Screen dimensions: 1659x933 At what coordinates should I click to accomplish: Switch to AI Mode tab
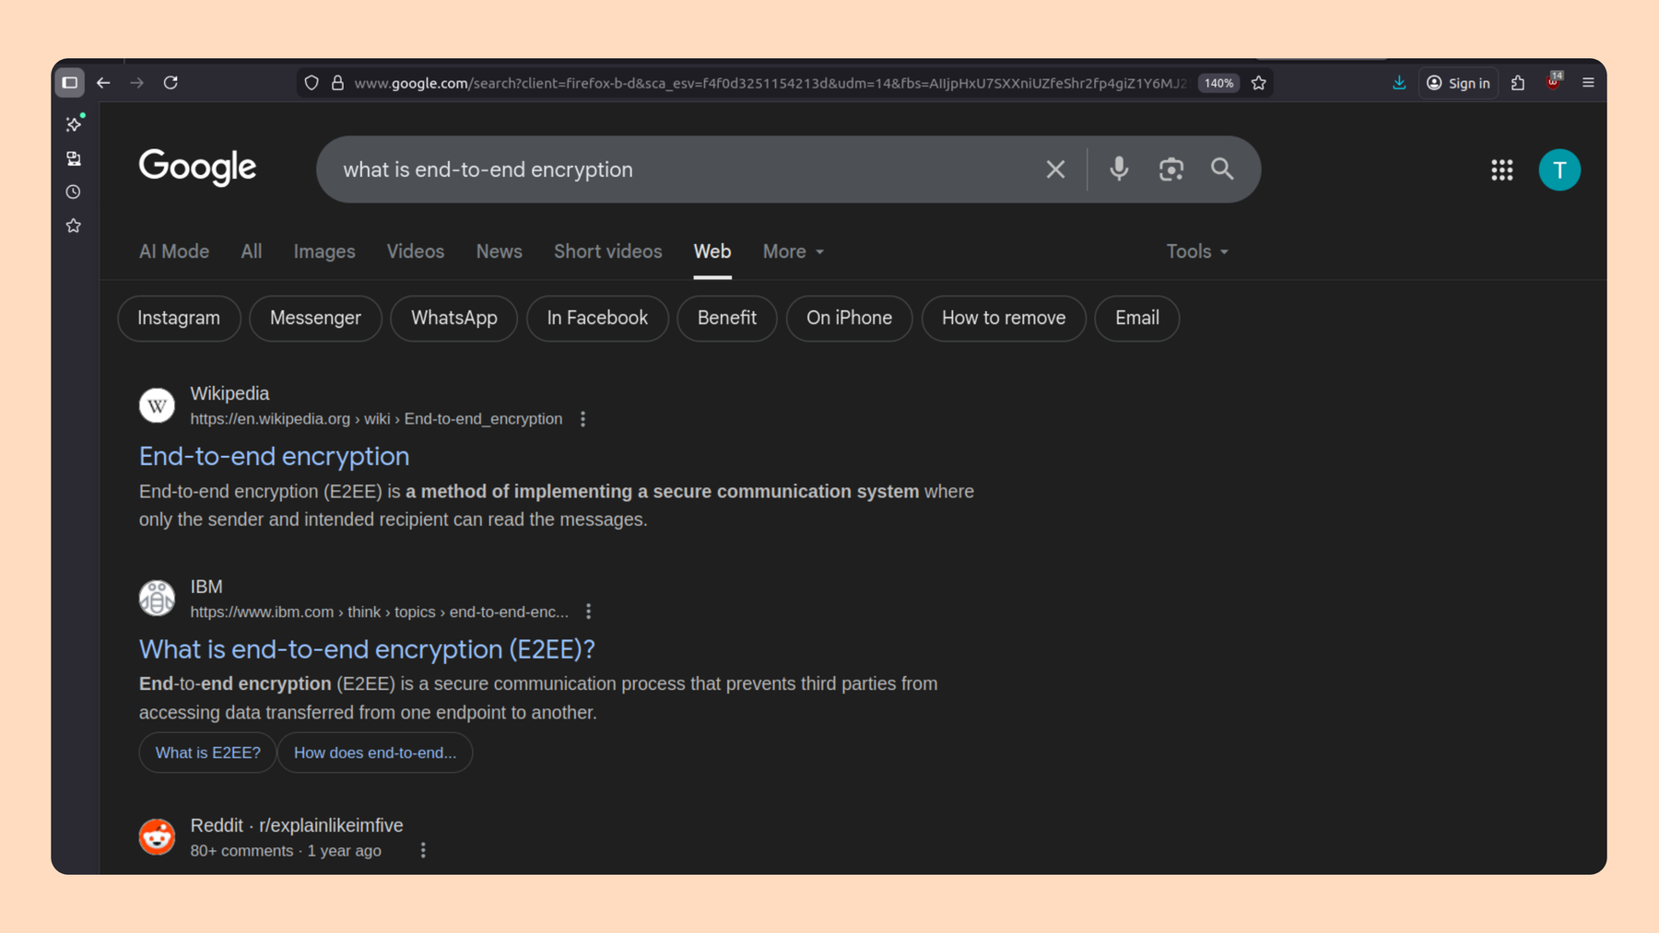(x=174, y=251)
